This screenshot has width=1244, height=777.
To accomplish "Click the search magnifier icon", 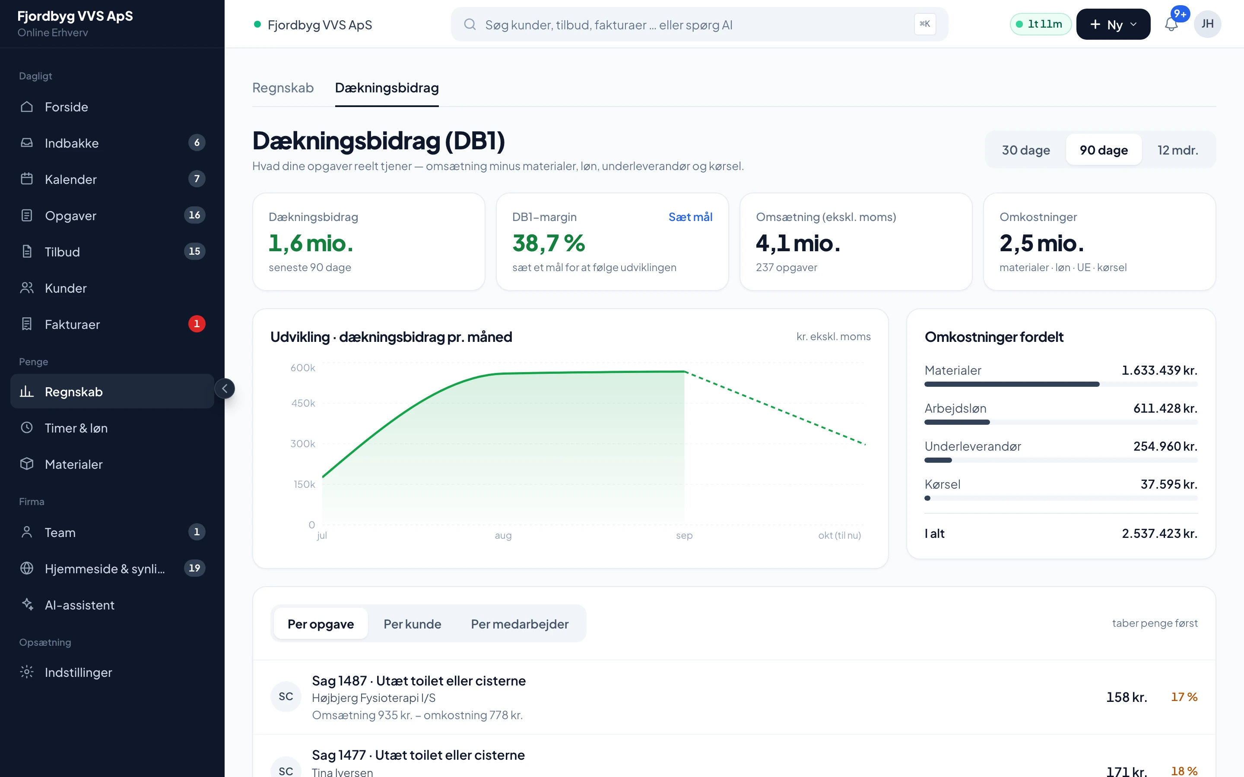I will [x=470, y=24].
